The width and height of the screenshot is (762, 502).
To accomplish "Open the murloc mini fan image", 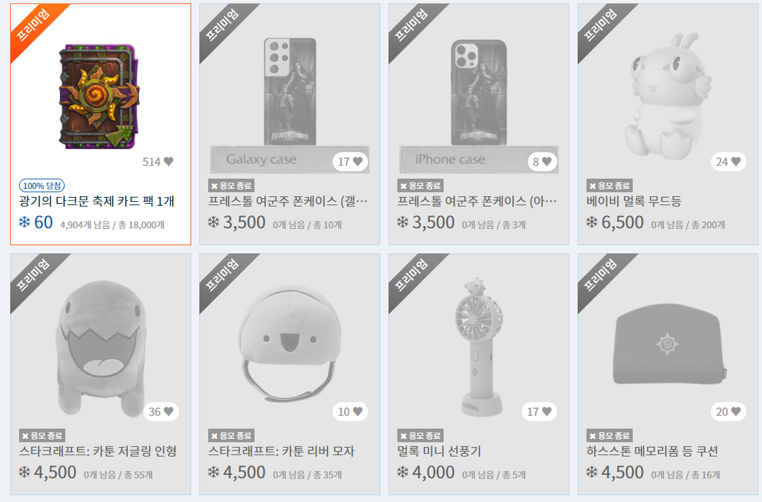I will [479, 347].
